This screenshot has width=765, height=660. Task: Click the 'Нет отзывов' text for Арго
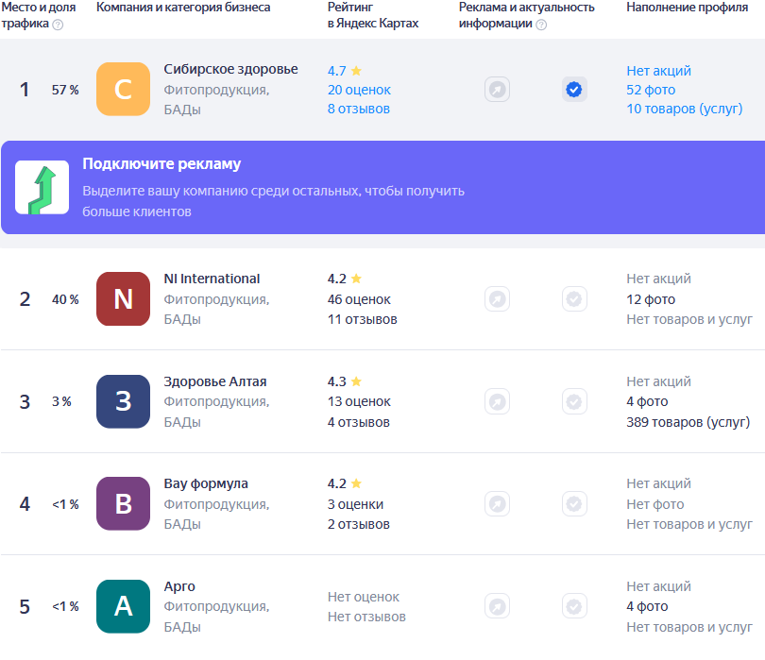click(x=366, y=617)
